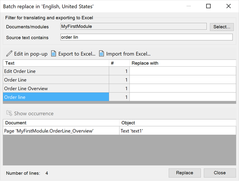Click the Export to Excel sheet icon
239x181 pixels.
pos(54,54)
